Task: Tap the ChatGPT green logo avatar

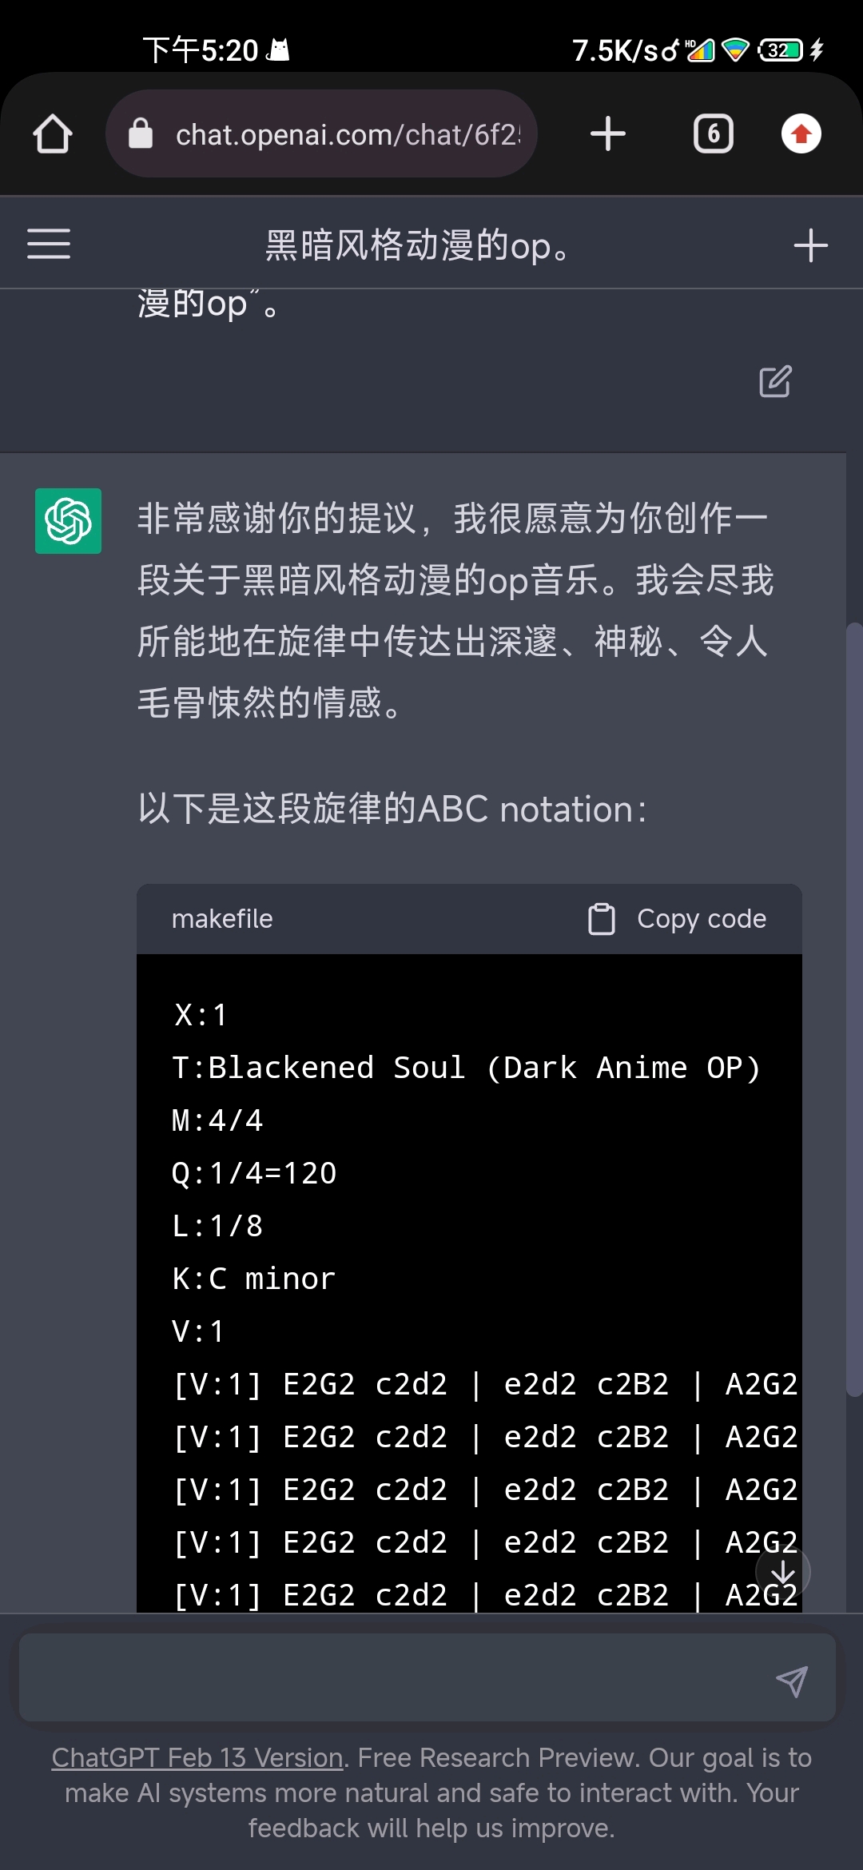Action: coord(68,521)
